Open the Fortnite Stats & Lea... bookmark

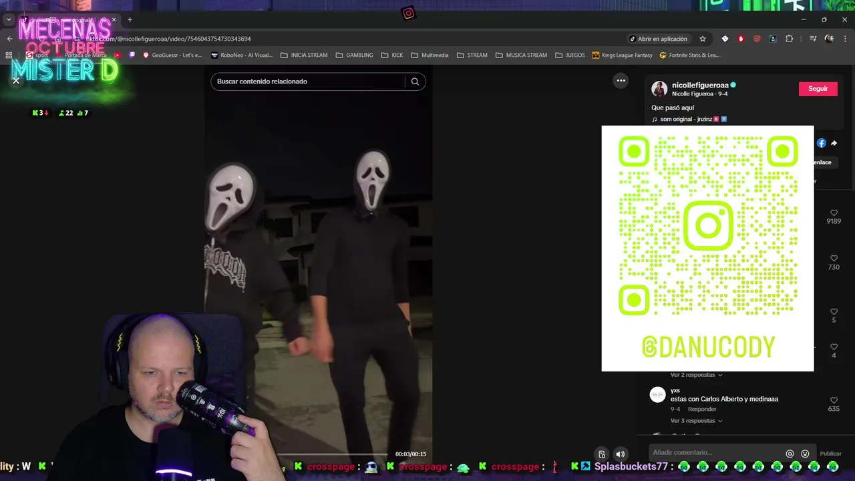689,55
